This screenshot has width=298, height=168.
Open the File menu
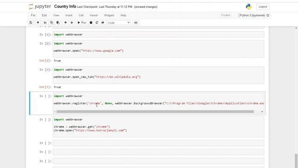(x=33, y=15)
